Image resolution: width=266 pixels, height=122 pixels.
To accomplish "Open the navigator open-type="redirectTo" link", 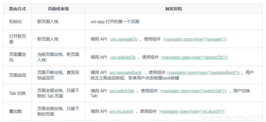I will click(x=194, y=57).
